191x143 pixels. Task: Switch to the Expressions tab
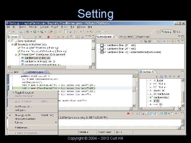point(142,37)
